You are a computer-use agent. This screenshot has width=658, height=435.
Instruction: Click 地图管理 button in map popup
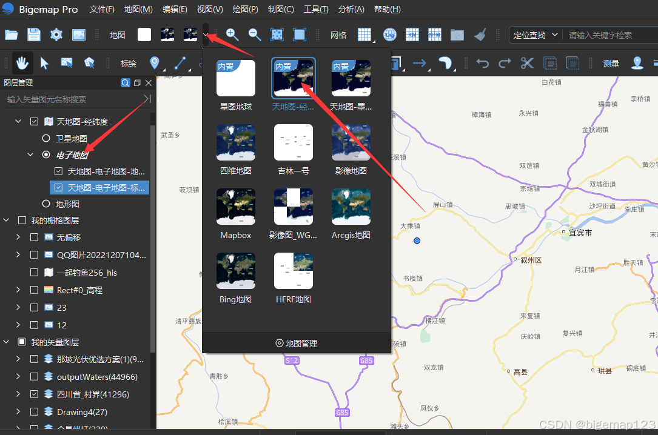click(297, 344)
